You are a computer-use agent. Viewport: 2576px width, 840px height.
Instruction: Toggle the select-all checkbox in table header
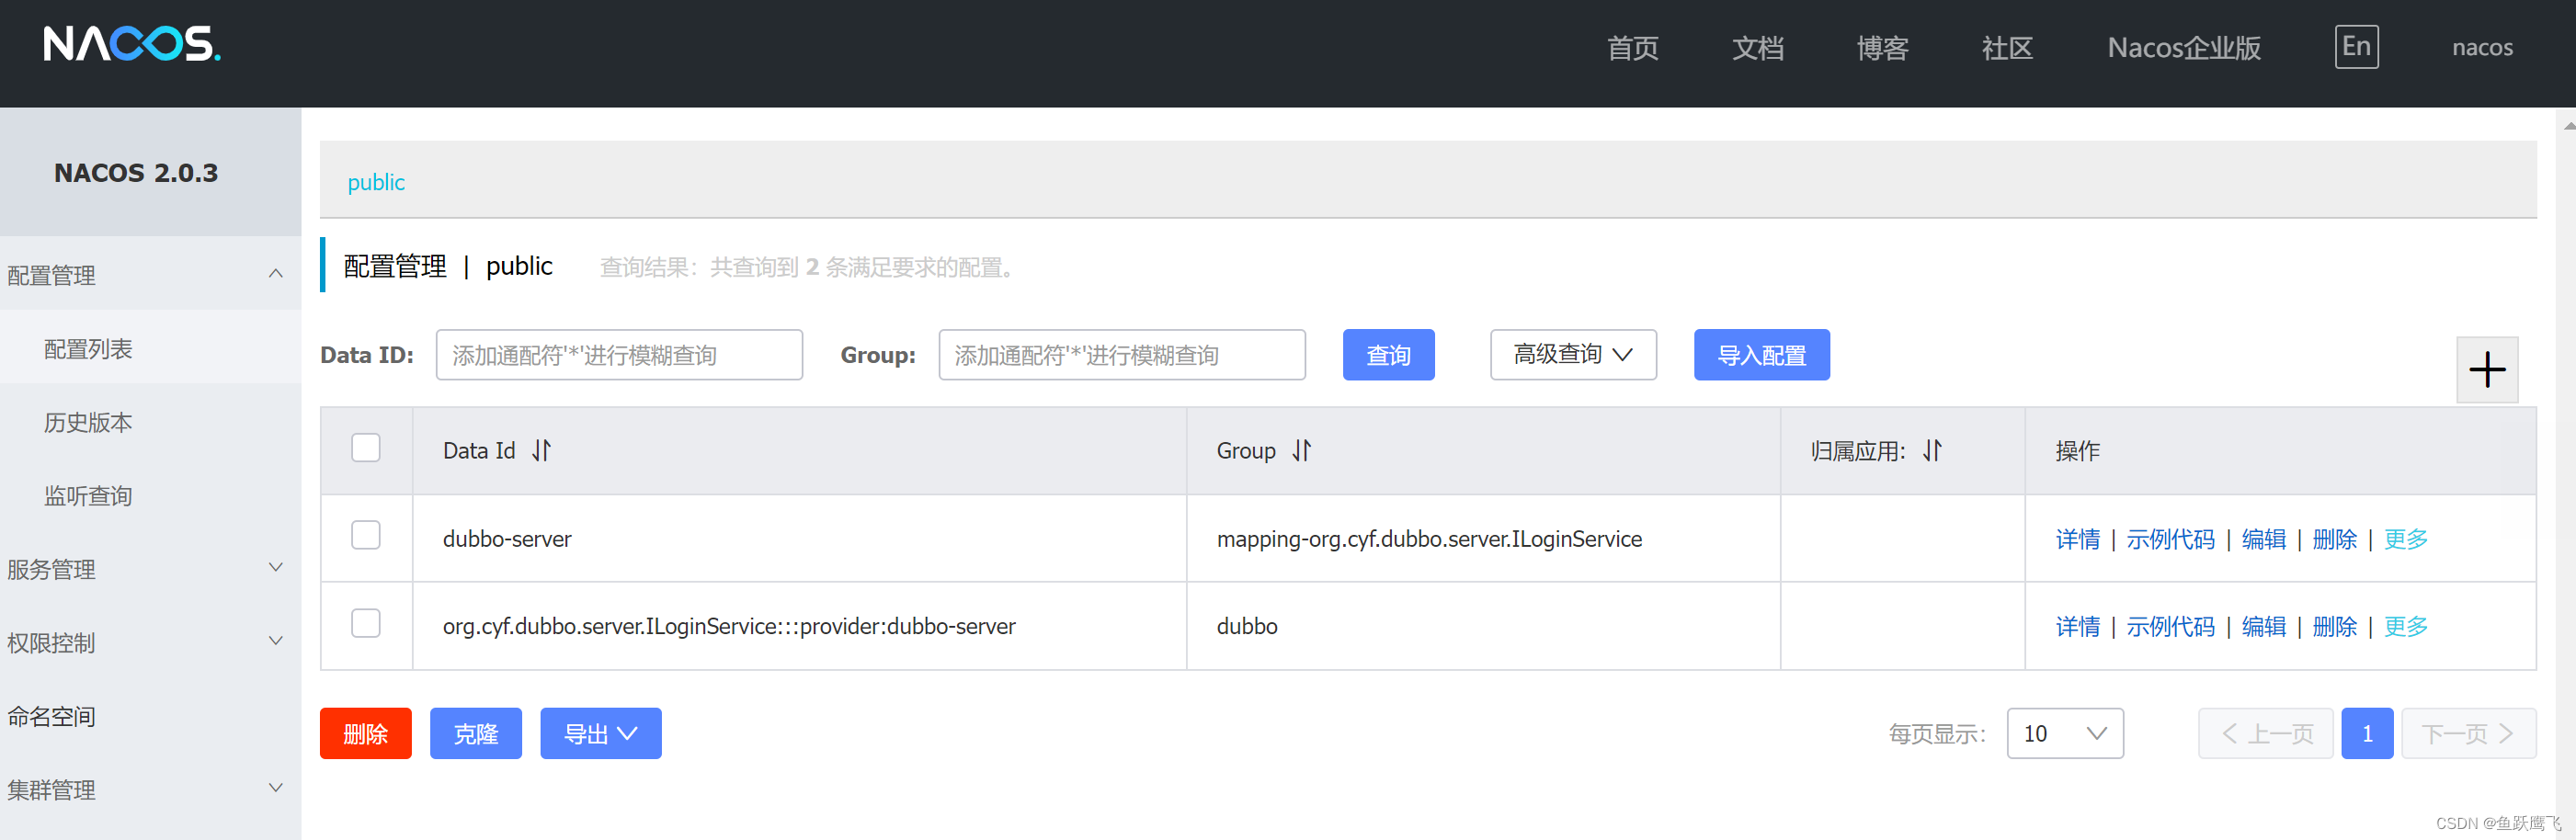pos(366,447)
